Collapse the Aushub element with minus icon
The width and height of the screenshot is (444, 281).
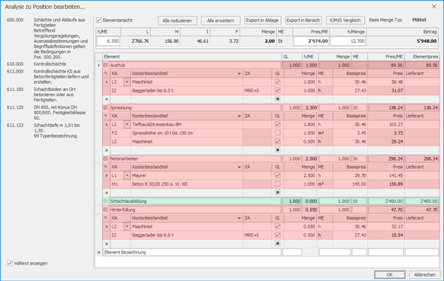(106, 65)
